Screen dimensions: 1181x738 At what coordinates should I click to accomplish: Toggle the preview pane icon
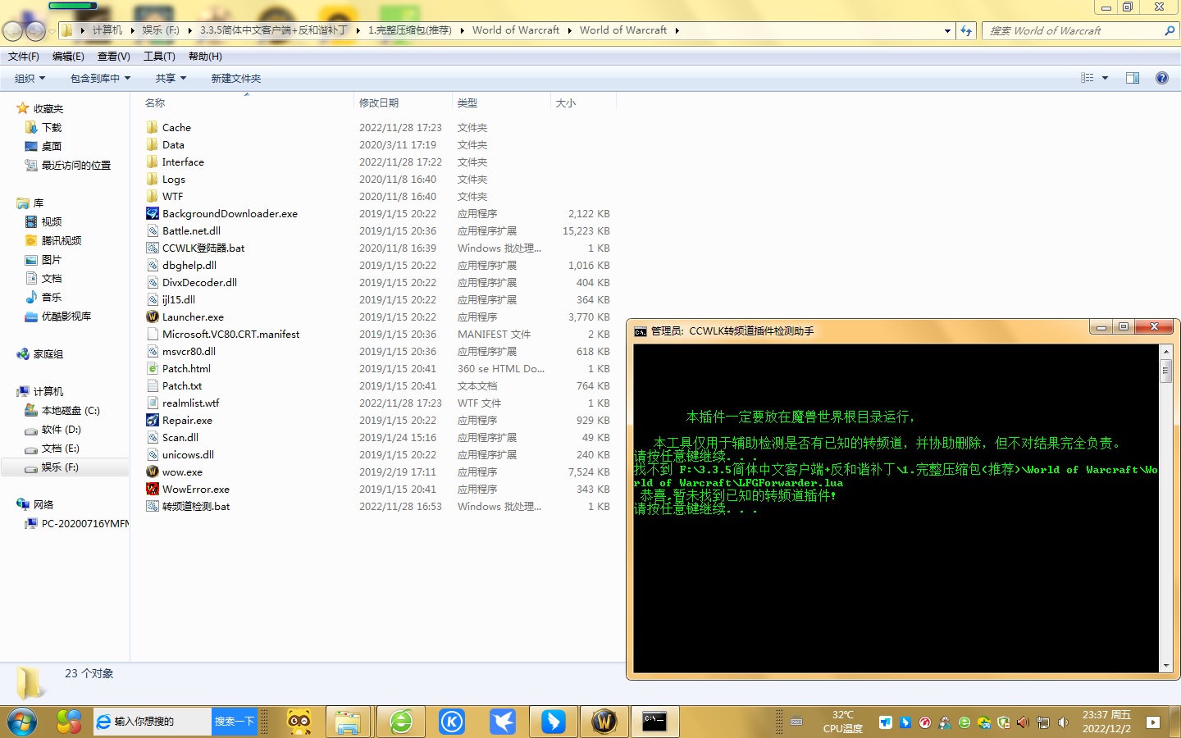1133,78
